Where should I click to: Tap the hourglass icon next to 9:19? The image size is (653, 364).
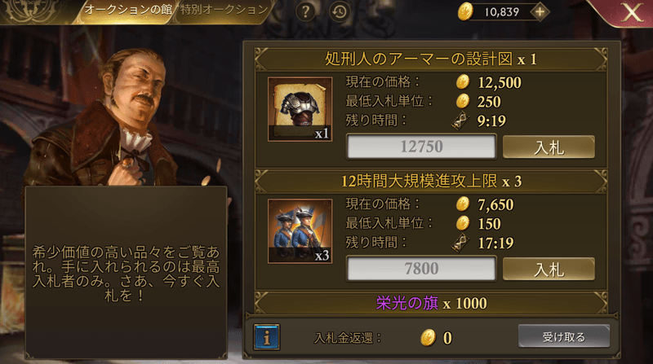point(460,121)
